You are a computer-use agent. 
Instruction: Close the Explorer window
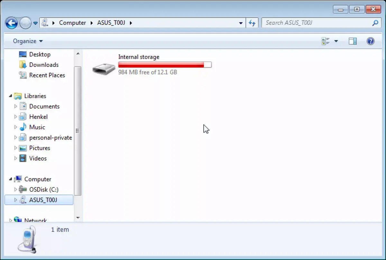373,9
